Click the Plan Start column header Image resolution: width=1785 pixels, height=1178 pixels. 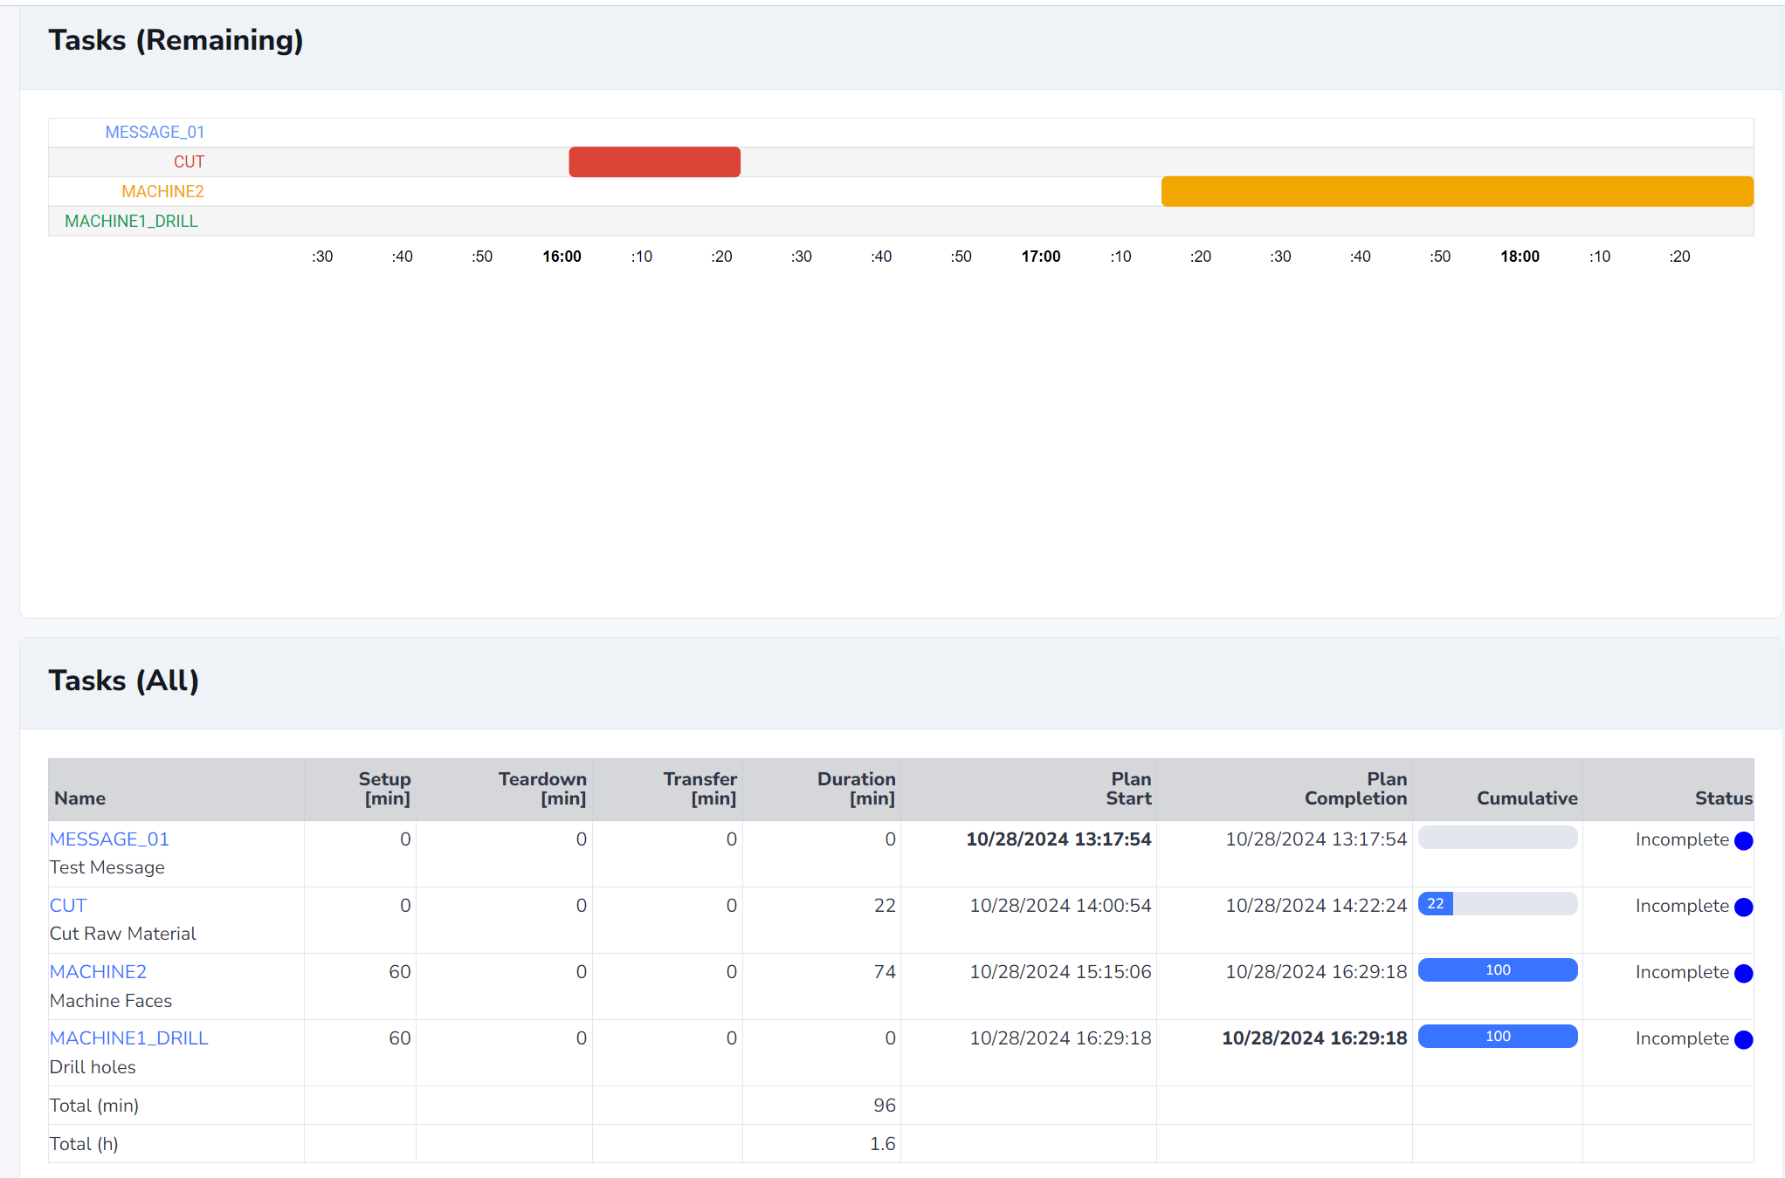click(1128, 789)
